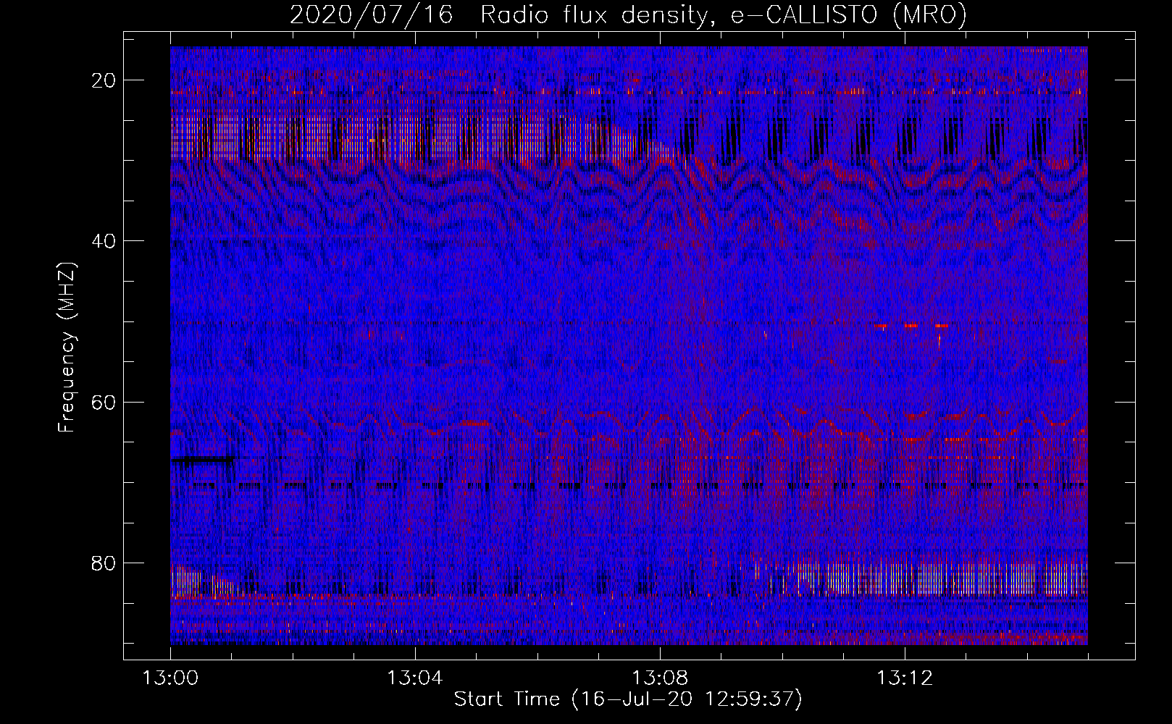Viewport: 1172px width, 724px height.
Task: Click the 20 frequency tick label
Action: click(x=104, y=80)
